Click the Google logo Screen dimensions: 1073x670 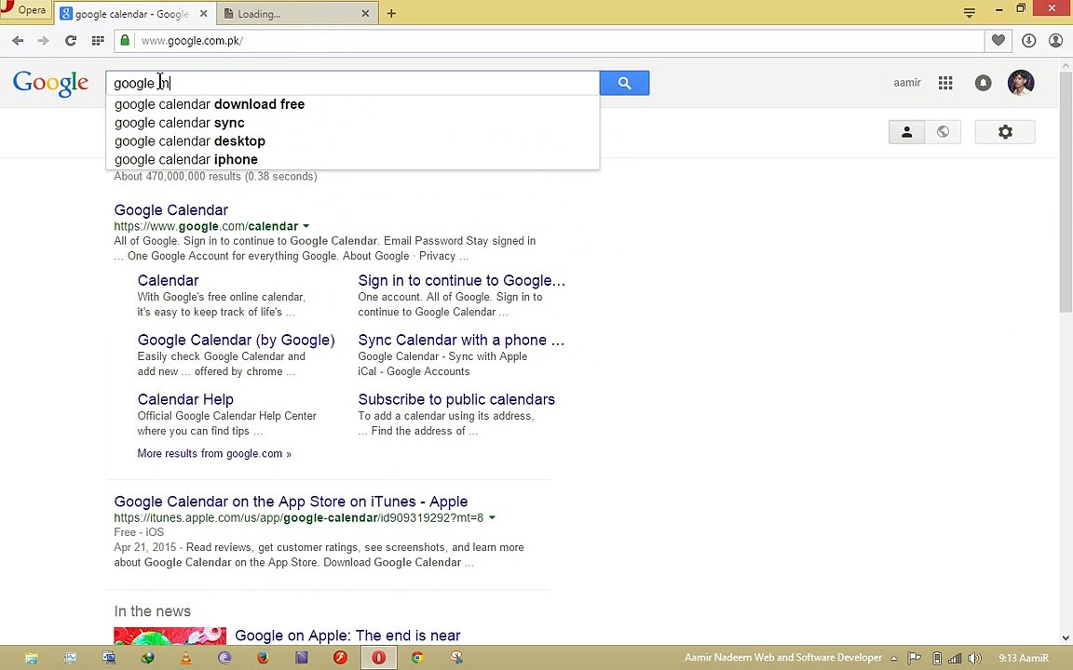(x=50, y=84)
